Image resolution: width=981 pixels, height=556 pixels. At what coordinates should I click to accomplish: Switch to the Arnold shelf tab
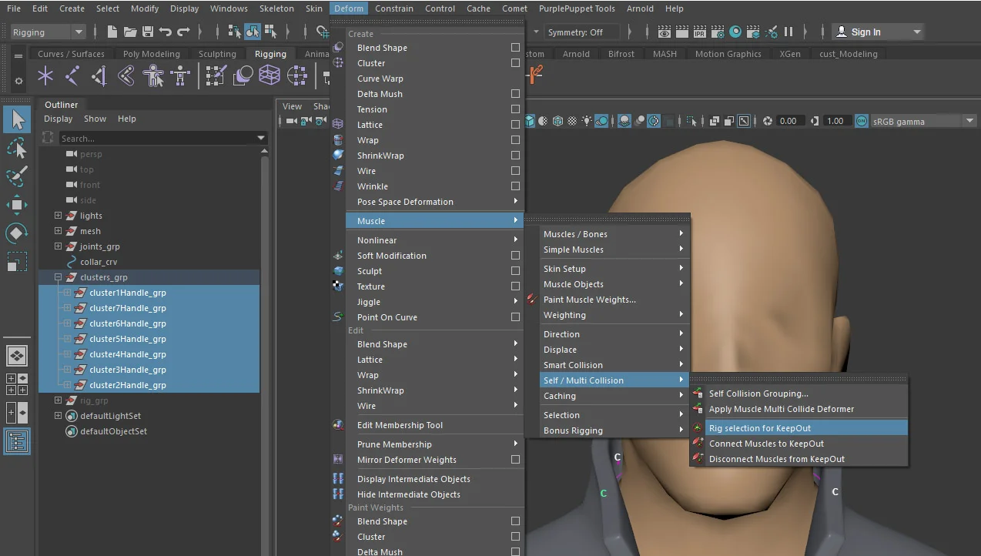coord(576,54)
